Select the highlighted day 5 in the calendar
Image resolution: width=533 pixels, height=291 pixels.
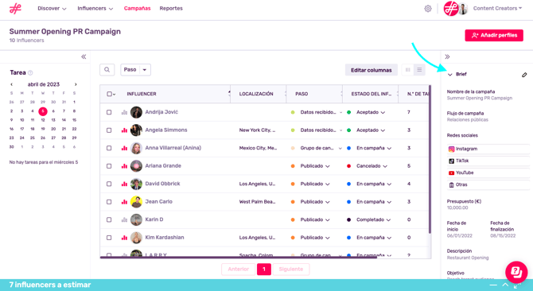point(43,111)
